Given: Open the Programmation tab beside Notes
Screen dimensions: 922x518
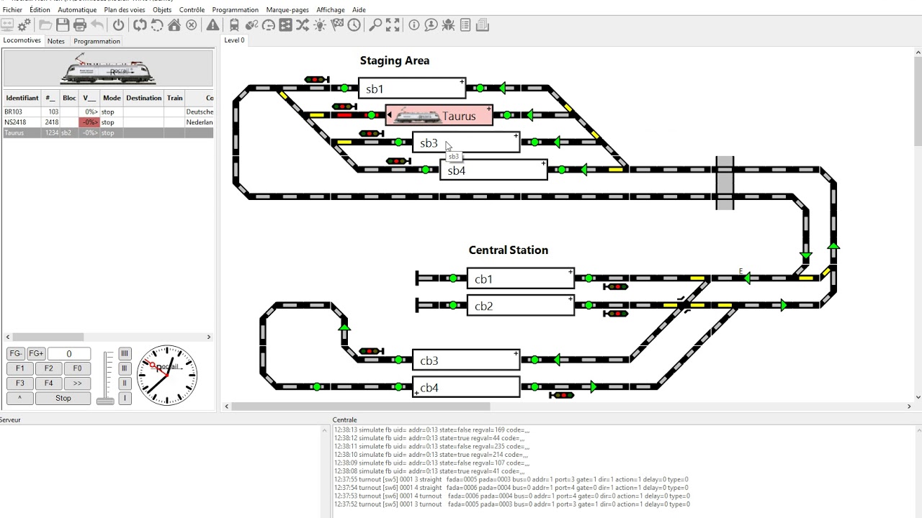Looking at the screenshot, I should tap(97, 41).
